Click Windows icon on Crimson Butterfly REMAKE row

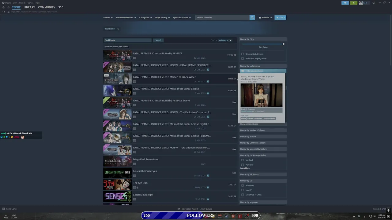point(134,58)
